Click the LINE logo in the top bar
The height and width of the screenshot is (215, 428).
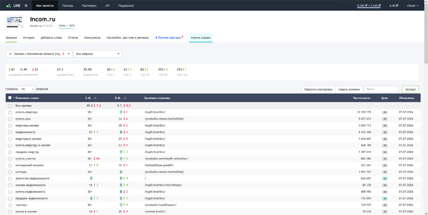[x=13, y=5]
